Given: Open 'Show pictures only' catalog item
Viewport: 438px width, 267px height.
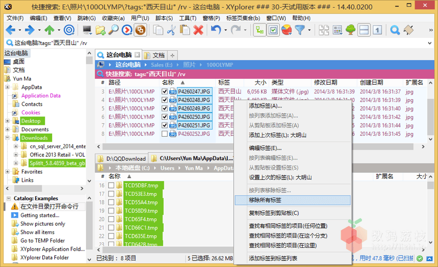Looking at the screenshot, I should pos(43,224).
